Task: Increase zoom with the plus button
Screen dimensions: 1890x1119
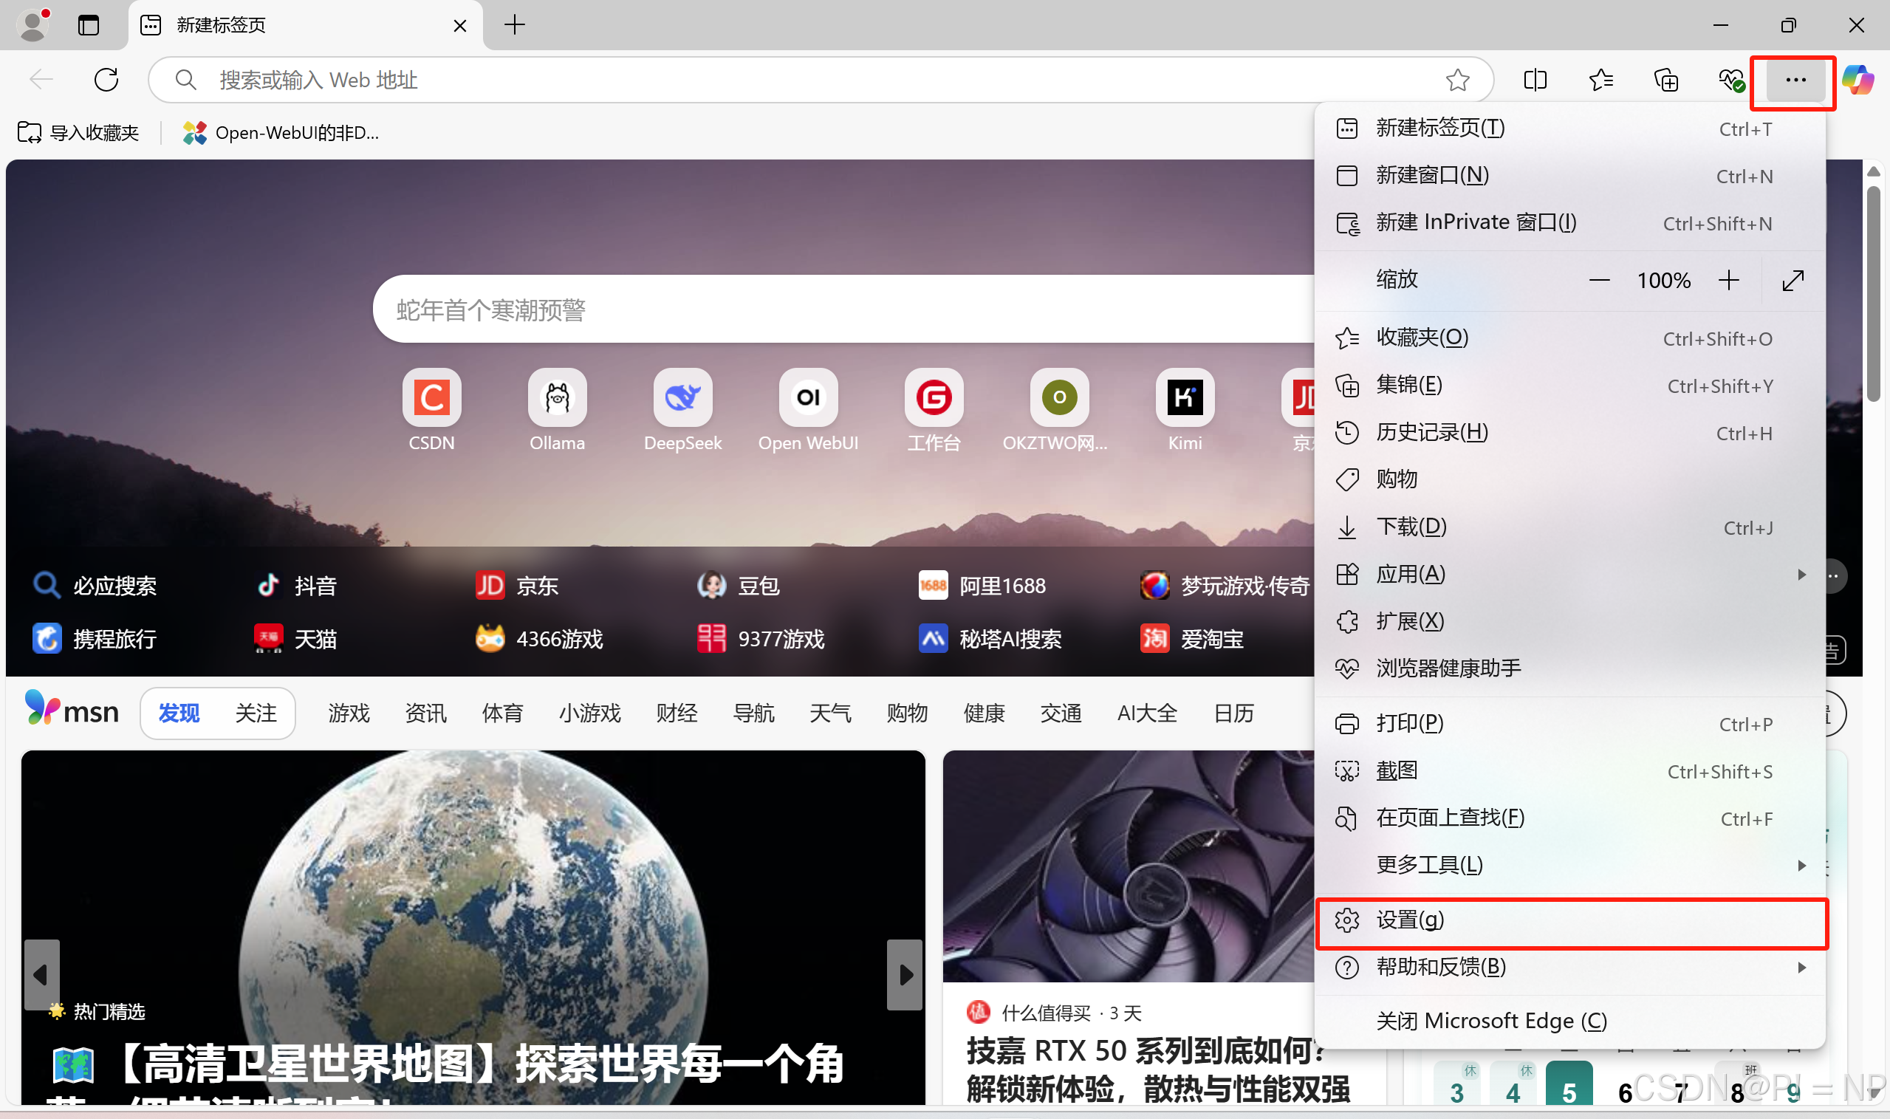Action: pyautogui.click(x=1729, y=281)
